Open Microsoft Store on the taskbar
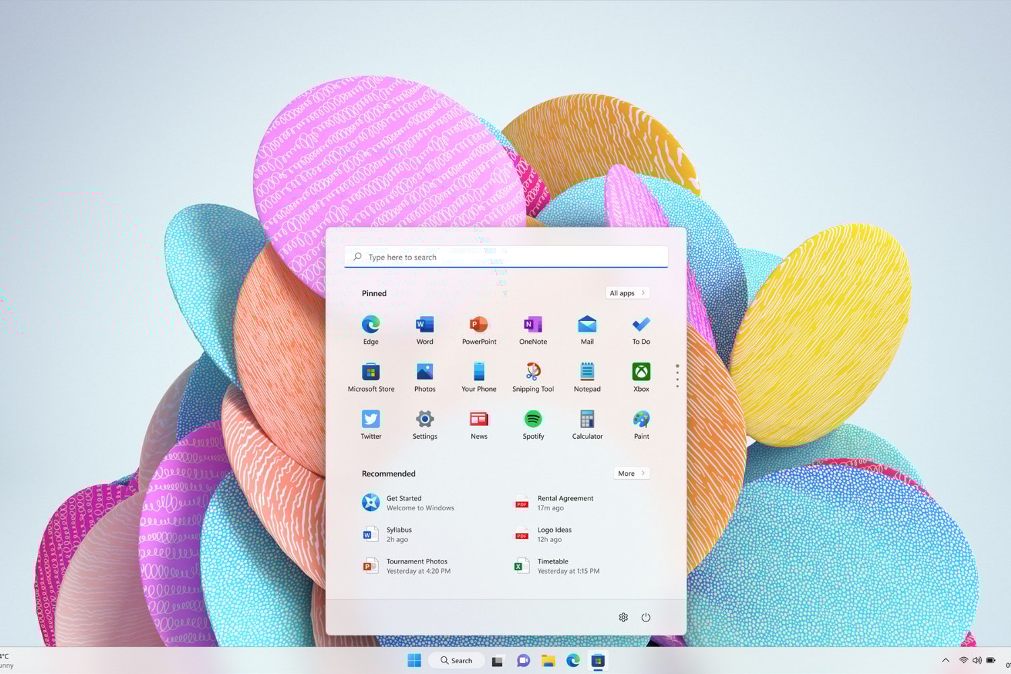Screen dimensions: 1011x674 [598, 661]
